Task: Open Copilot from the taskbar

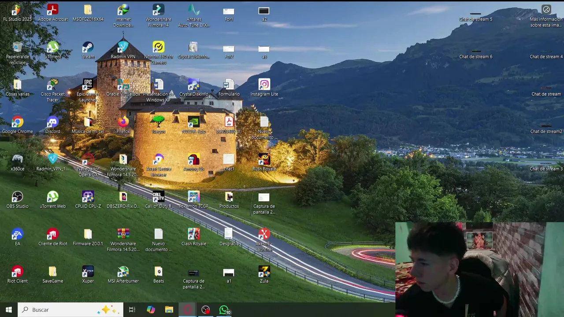Action: coord(151,310)
